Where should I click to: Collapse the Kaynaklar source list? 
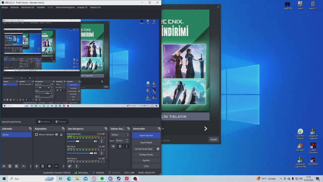(x=57, y=166)
